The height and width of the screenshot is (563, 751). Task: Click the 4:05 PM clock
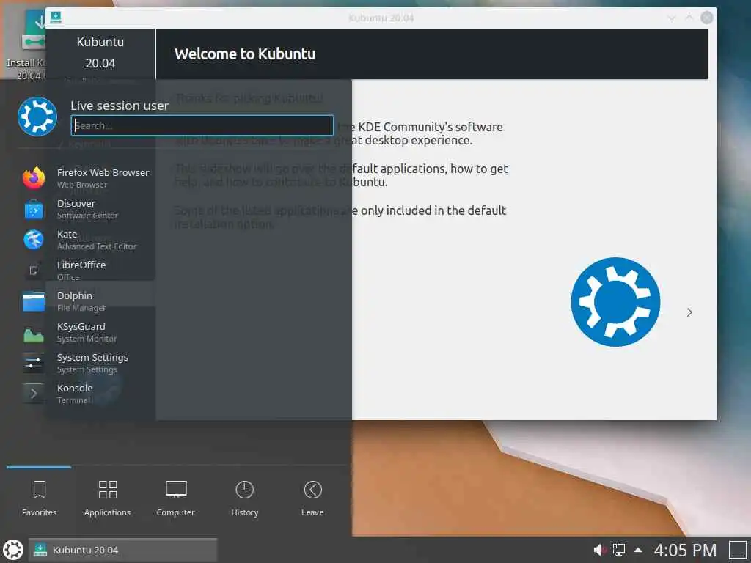(686, 550)
